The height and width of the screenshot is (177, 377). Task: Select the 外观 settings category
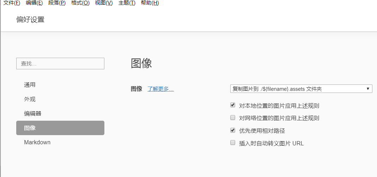tap(60, 99)
